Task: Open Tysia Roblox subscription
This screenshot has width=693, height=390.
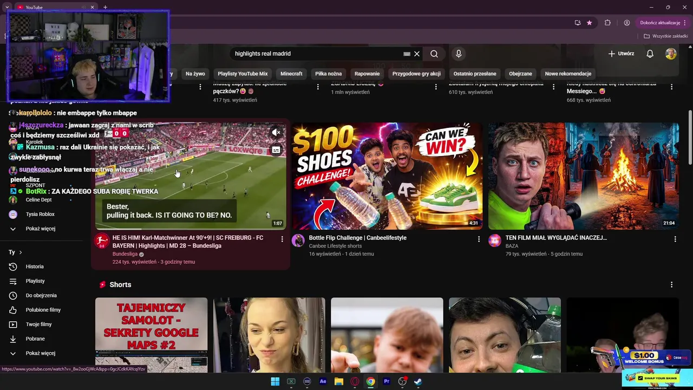Action: pyautogui.click(x=41, y=214)
